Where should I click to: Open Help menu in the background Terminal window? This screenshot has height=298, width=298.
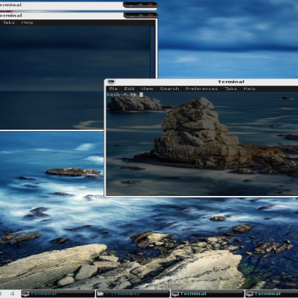click(x=27, y=22)
